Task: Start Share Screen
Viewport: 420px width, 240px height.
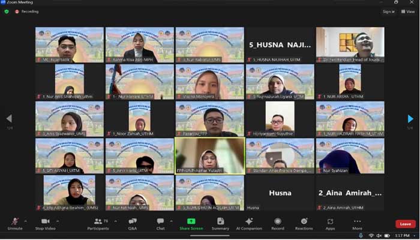Action: click(x=191, y=223)
